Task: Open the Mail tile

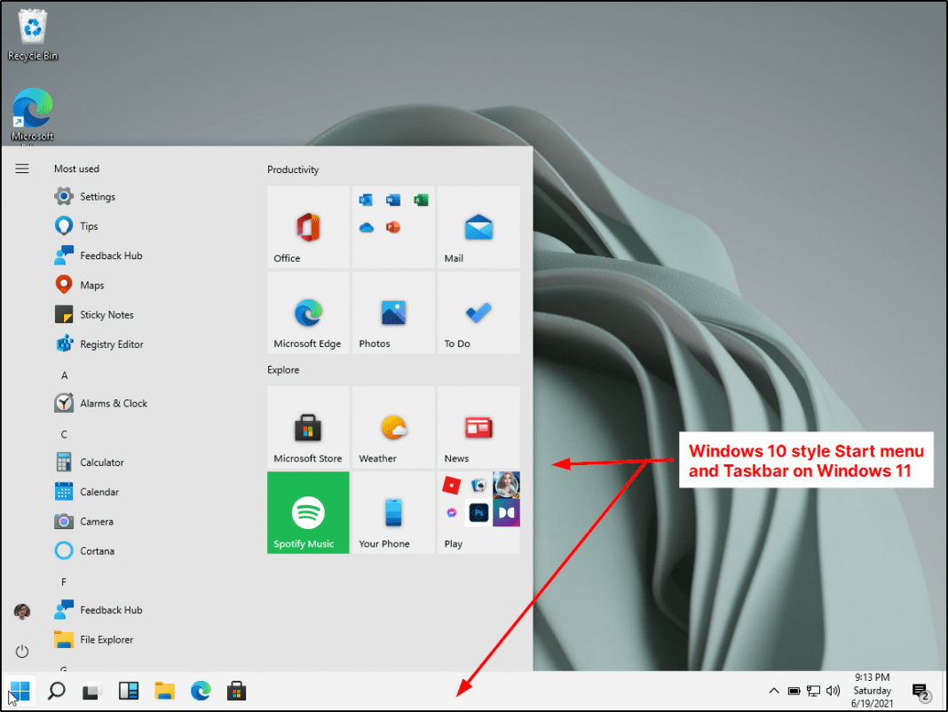Action: point(478,227)
